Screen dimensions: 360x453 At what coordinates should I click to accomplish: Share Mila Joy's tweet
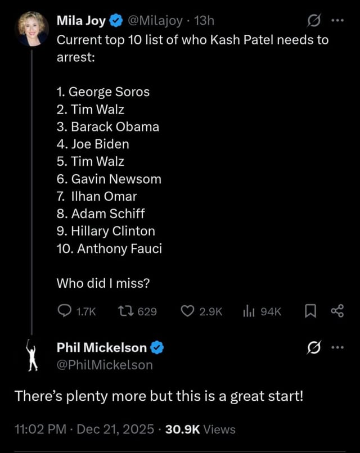[x=337, y=311]
